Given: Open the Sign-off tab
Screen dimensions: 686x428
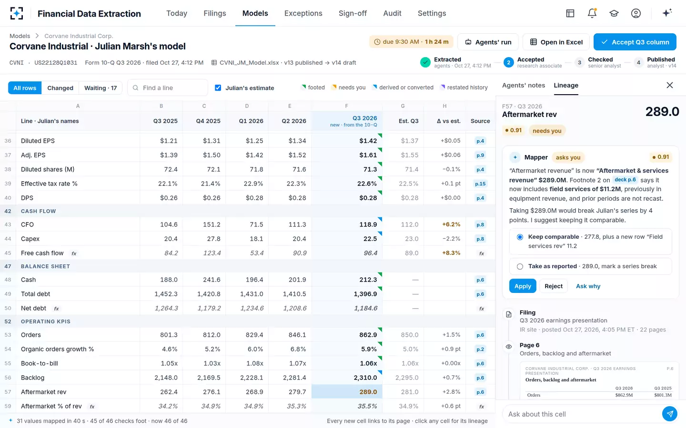Looking at the screenshot, I should (353, 13).
